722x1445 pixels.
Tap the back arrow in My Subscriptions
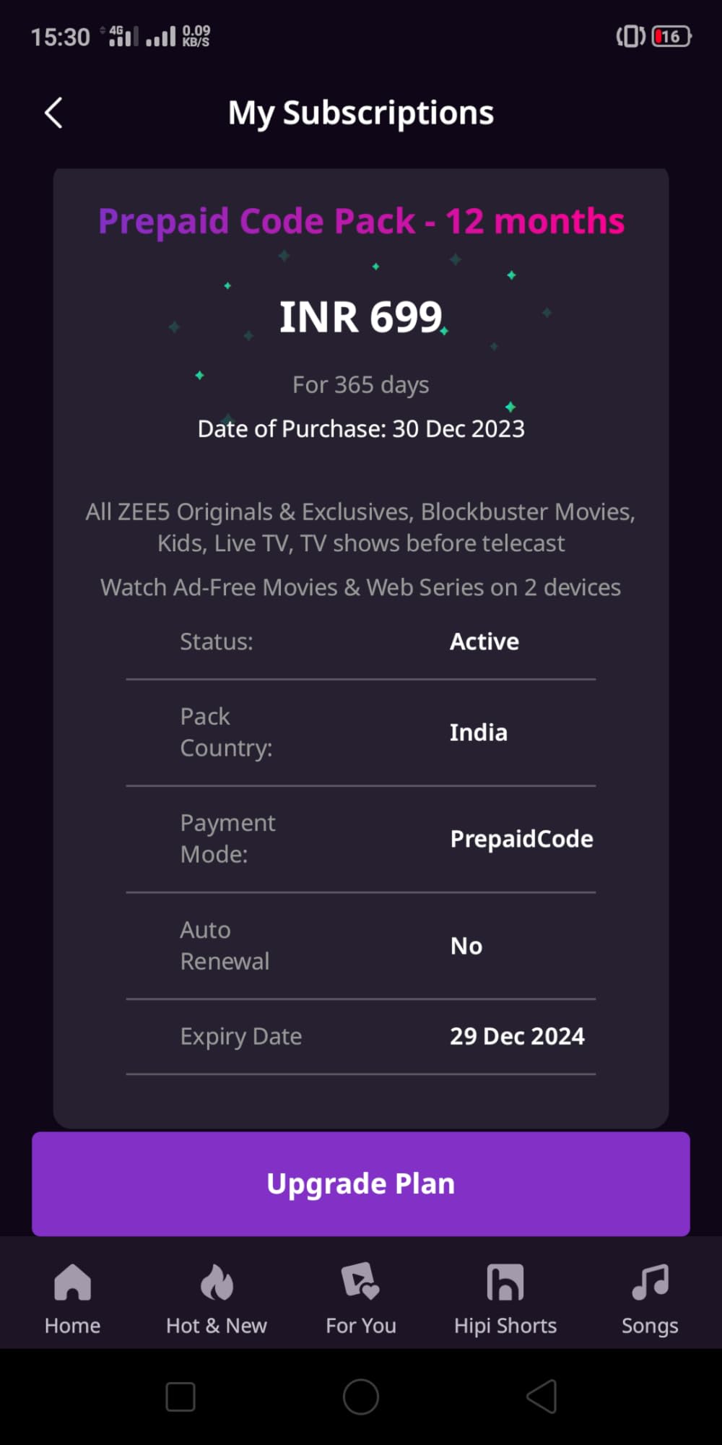pyautogui.click(x=53, y=113)
